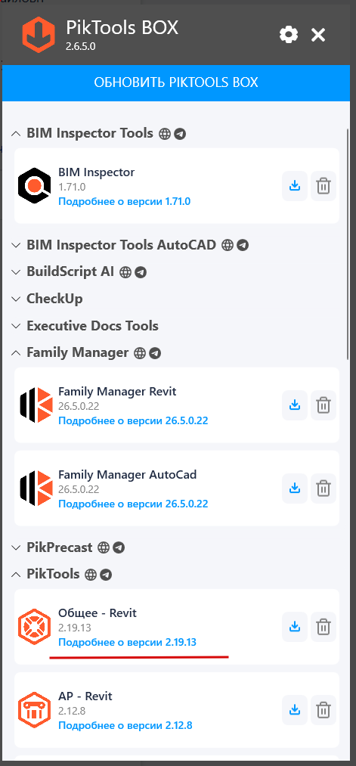Delete BIM Inspector using trash icon
Image resolution: width=356 pixels, height=766 pixels.
(x=323, y=186)
